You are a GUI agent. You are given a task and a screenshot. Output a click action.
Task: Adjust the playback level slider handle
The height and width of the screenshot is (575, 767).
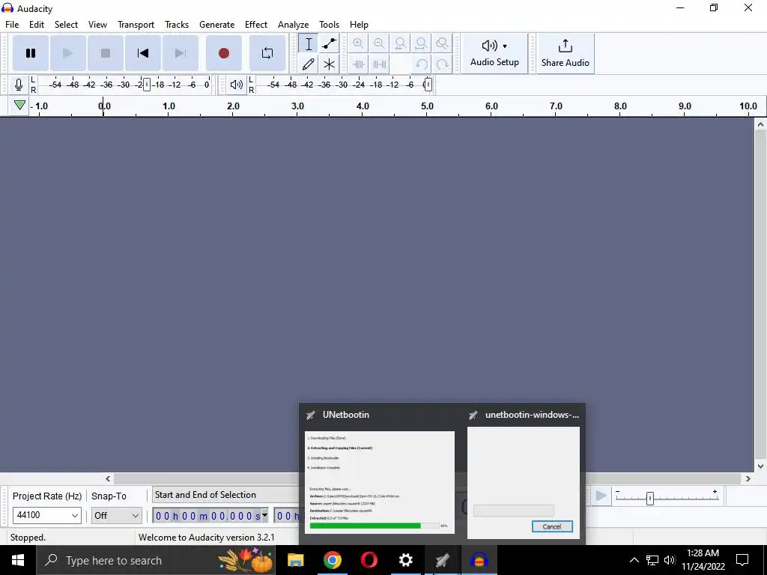428,85
